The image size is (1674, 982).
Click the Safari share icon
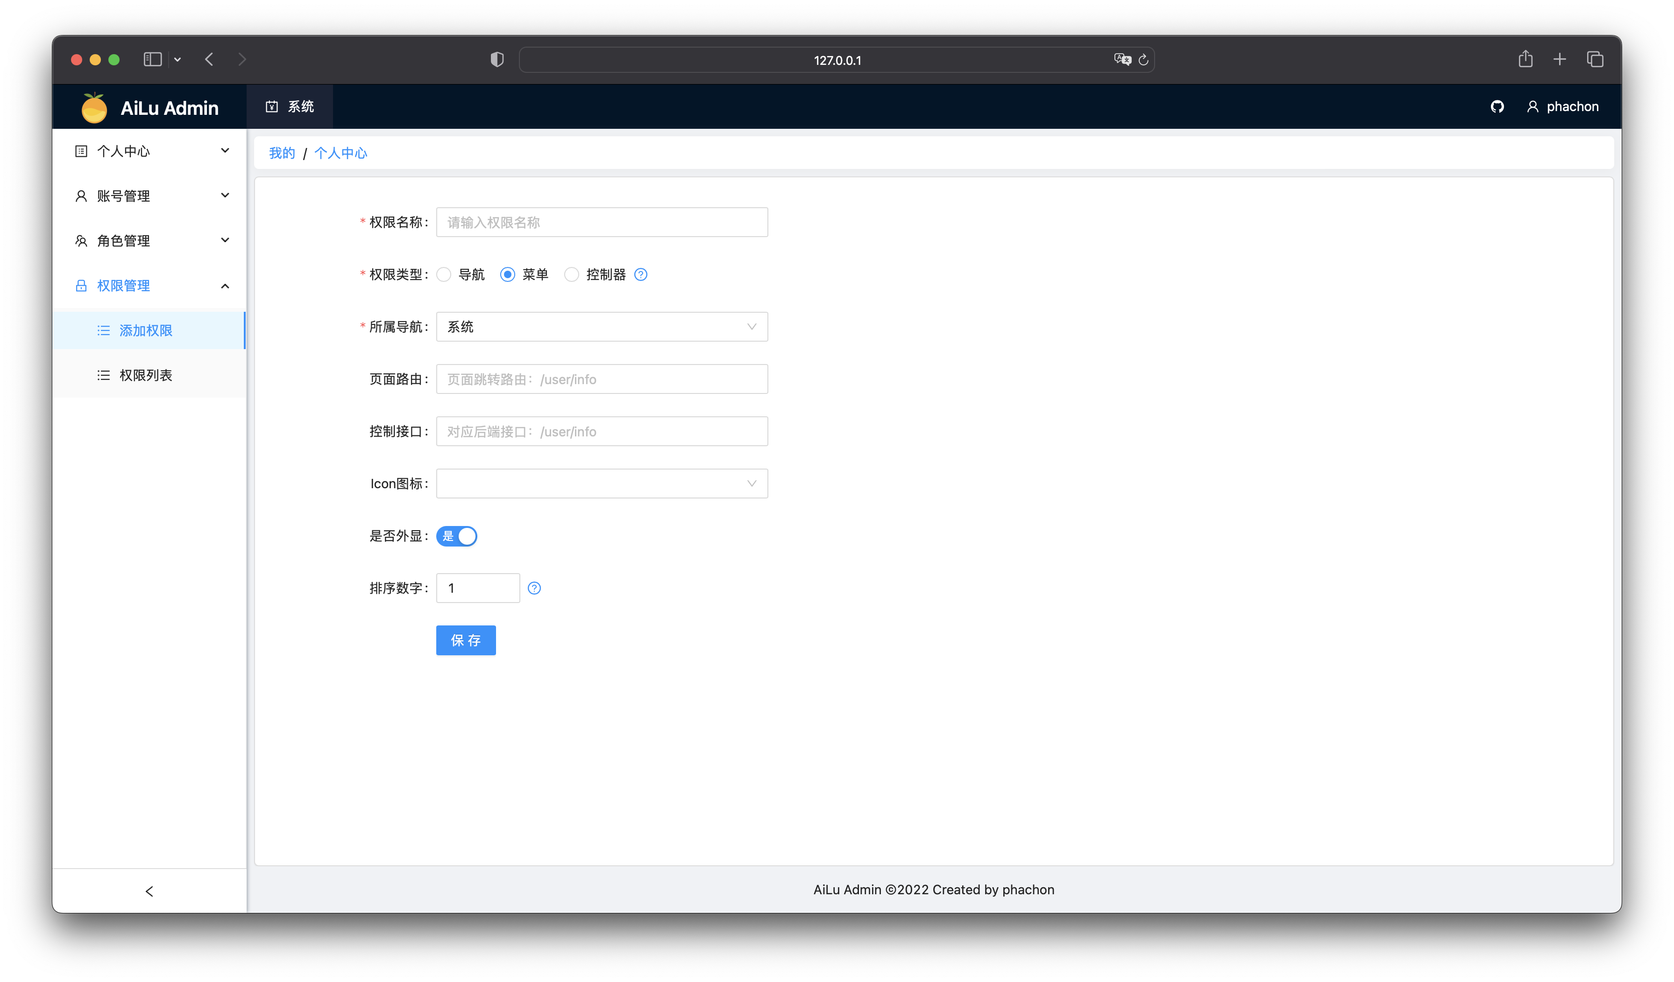point(1525,60)
